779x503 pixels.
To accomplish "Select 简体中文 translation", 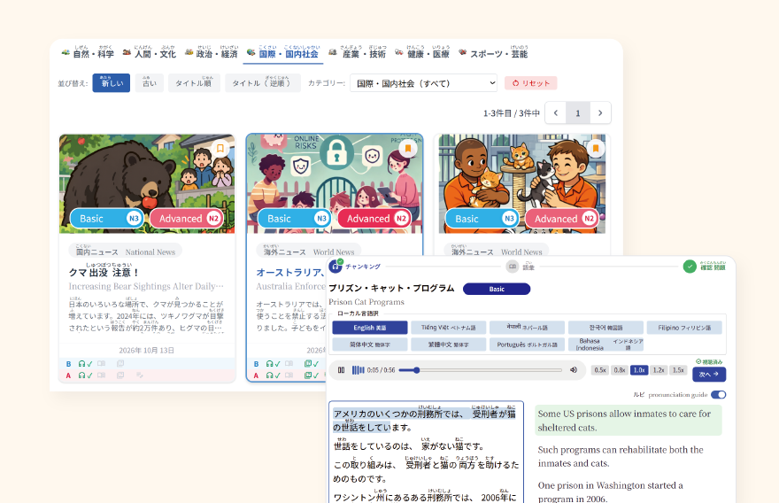I will pos(370,344).
